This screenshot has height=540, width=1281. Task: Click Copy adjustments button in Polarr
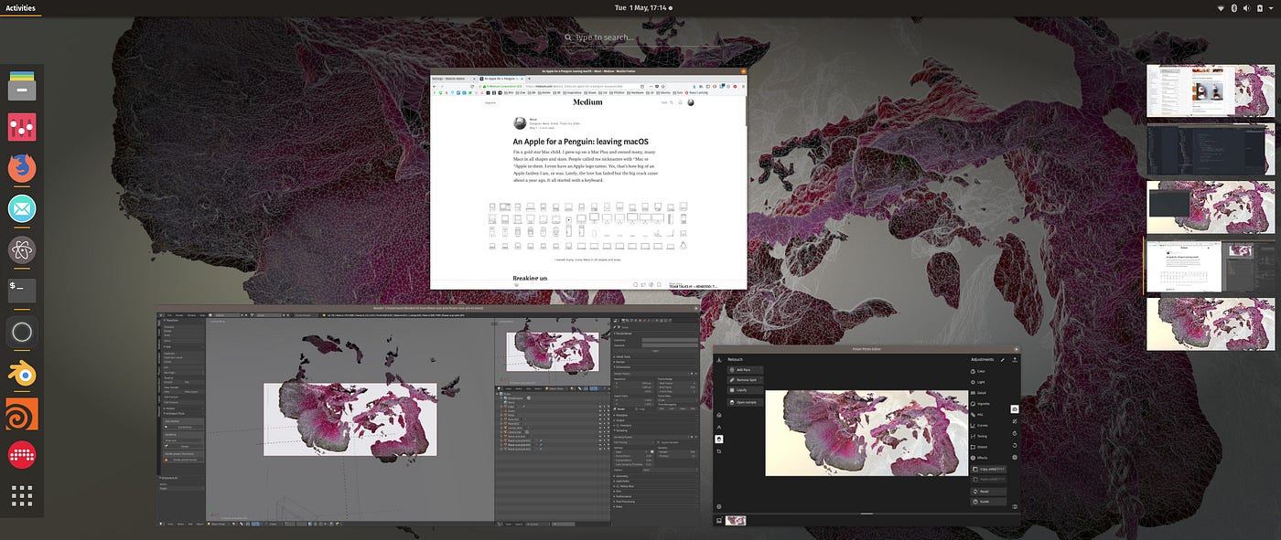988,469
